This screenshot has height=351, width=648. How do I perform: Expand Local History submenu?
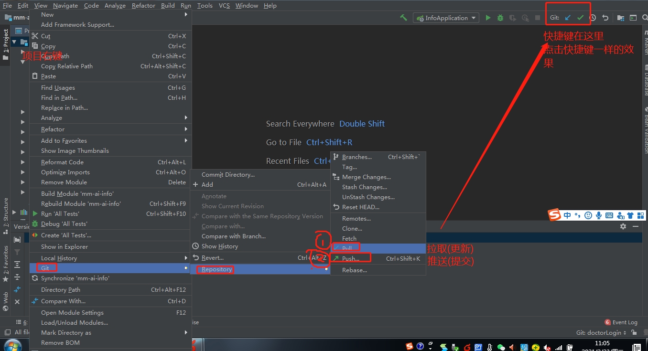[110, 258]
